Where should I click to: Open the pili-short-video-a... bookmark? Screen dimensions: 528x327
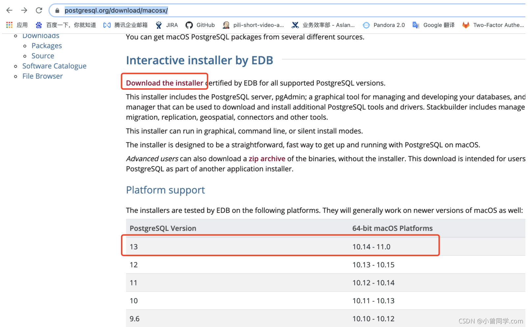click(258, 25)
